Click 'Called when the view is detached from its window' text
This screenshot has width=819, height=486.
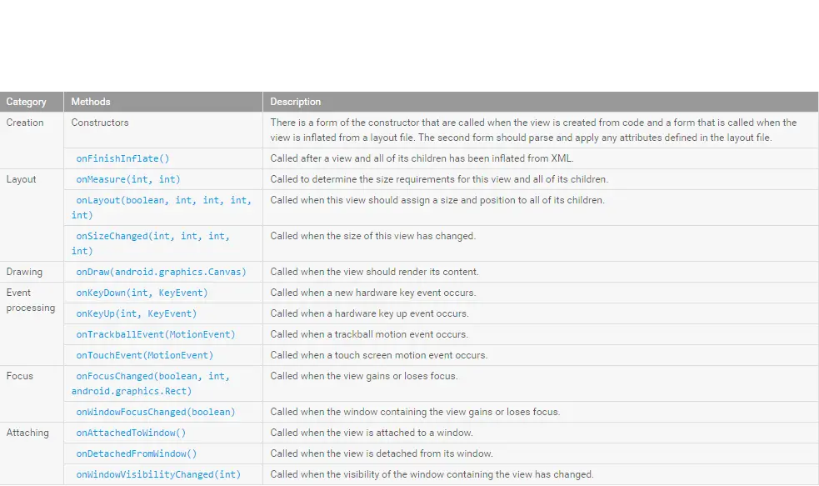coord(382,453)
